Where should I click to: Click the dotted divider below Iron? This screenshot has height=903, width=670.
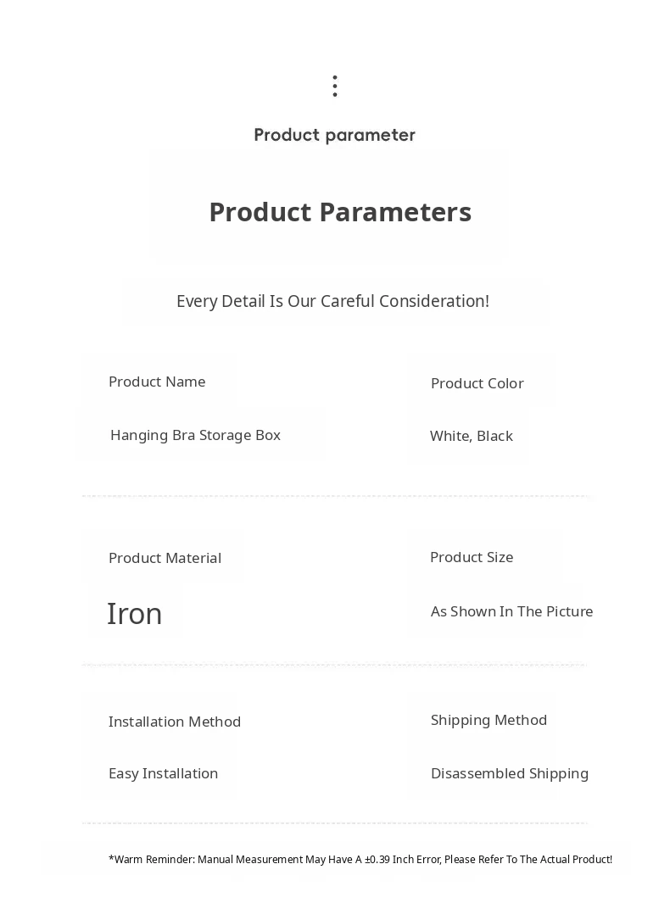click(334, 665)
